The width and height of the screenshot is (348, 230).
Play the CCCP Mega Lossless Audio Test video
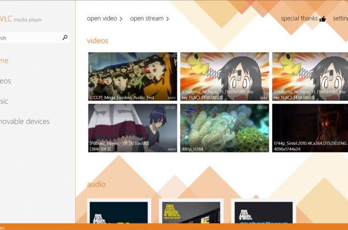point(132,76)
